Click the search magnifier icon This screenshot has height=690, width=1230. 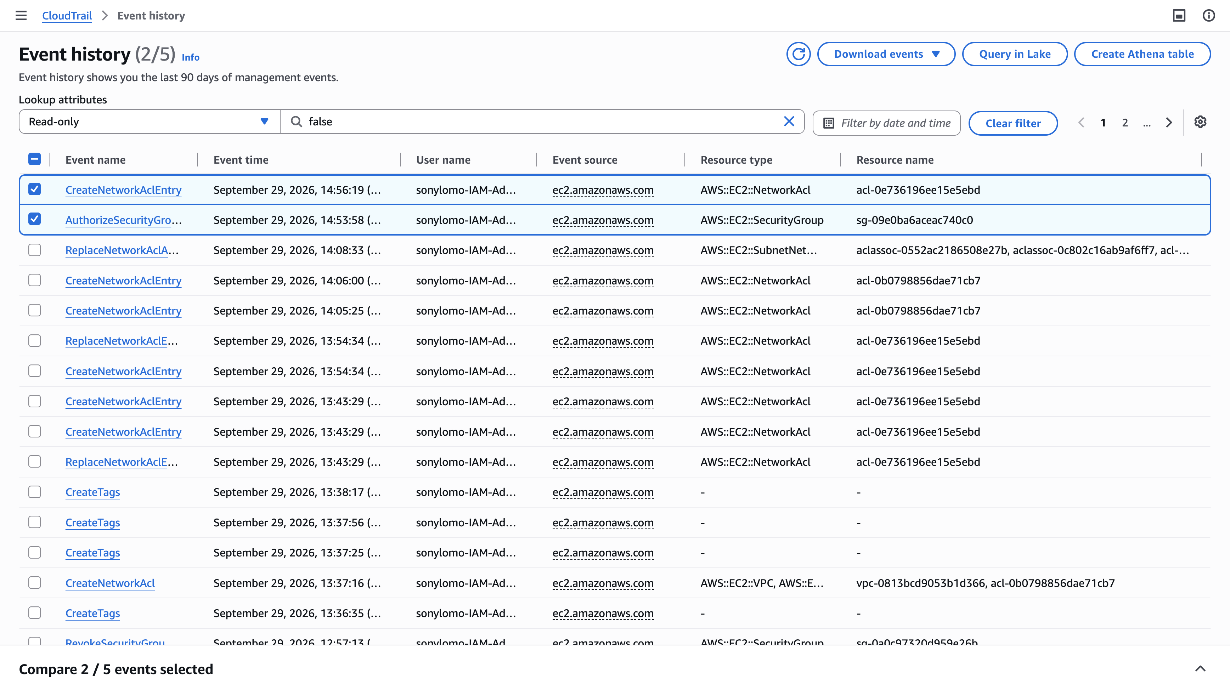click(x=296, y=121)
